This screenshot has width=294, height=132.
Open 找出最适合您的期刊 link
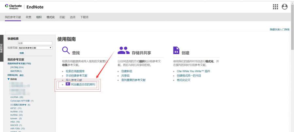tap(83, 84)
